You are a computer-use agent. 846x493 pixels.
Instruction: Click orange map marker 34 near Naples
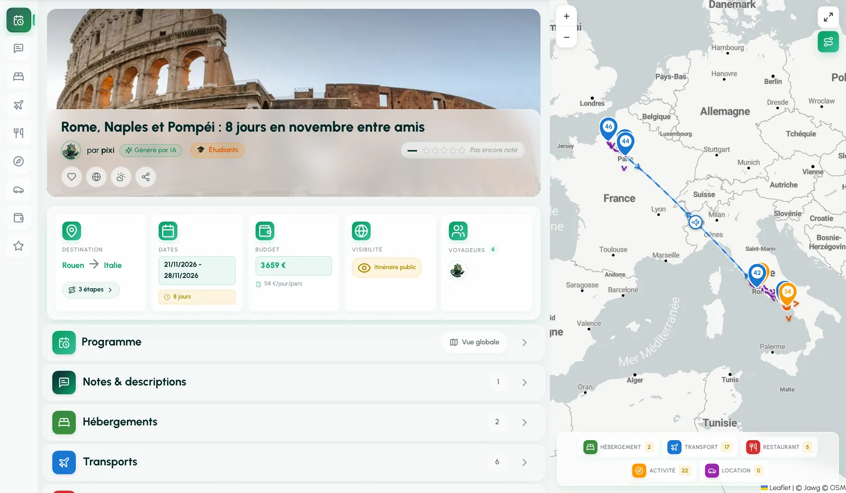[x=788, y=294]
